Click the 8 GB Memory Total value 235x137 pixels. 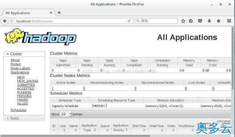point(206,70)
